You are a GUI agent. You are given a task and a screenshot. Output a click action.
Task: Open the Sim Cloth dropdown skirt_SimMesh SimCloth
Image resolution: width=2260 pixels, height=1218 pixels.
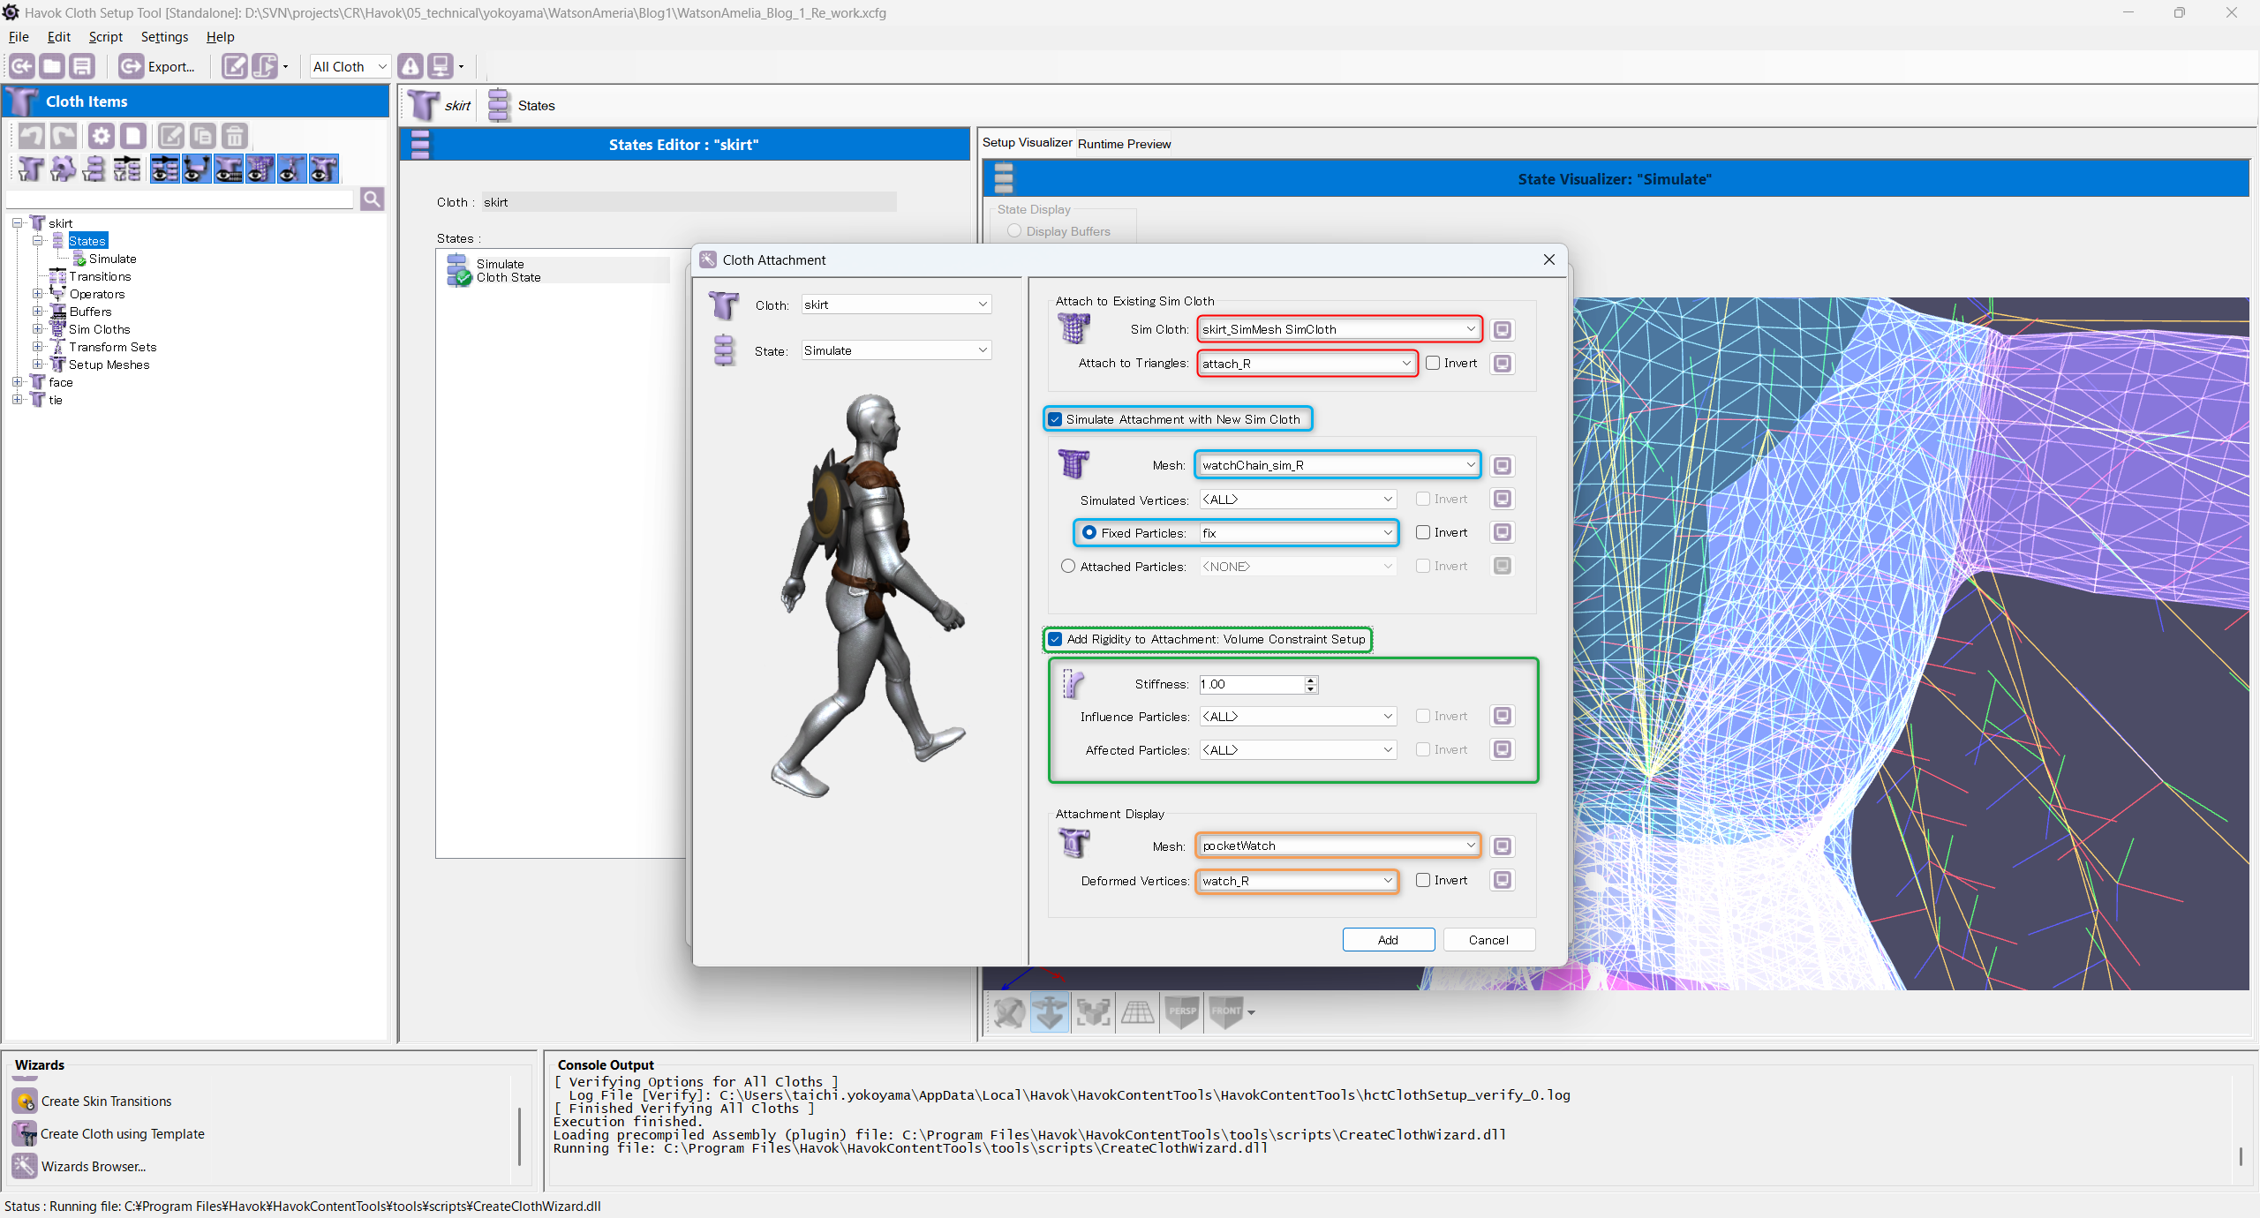[x=1338, y=329]
